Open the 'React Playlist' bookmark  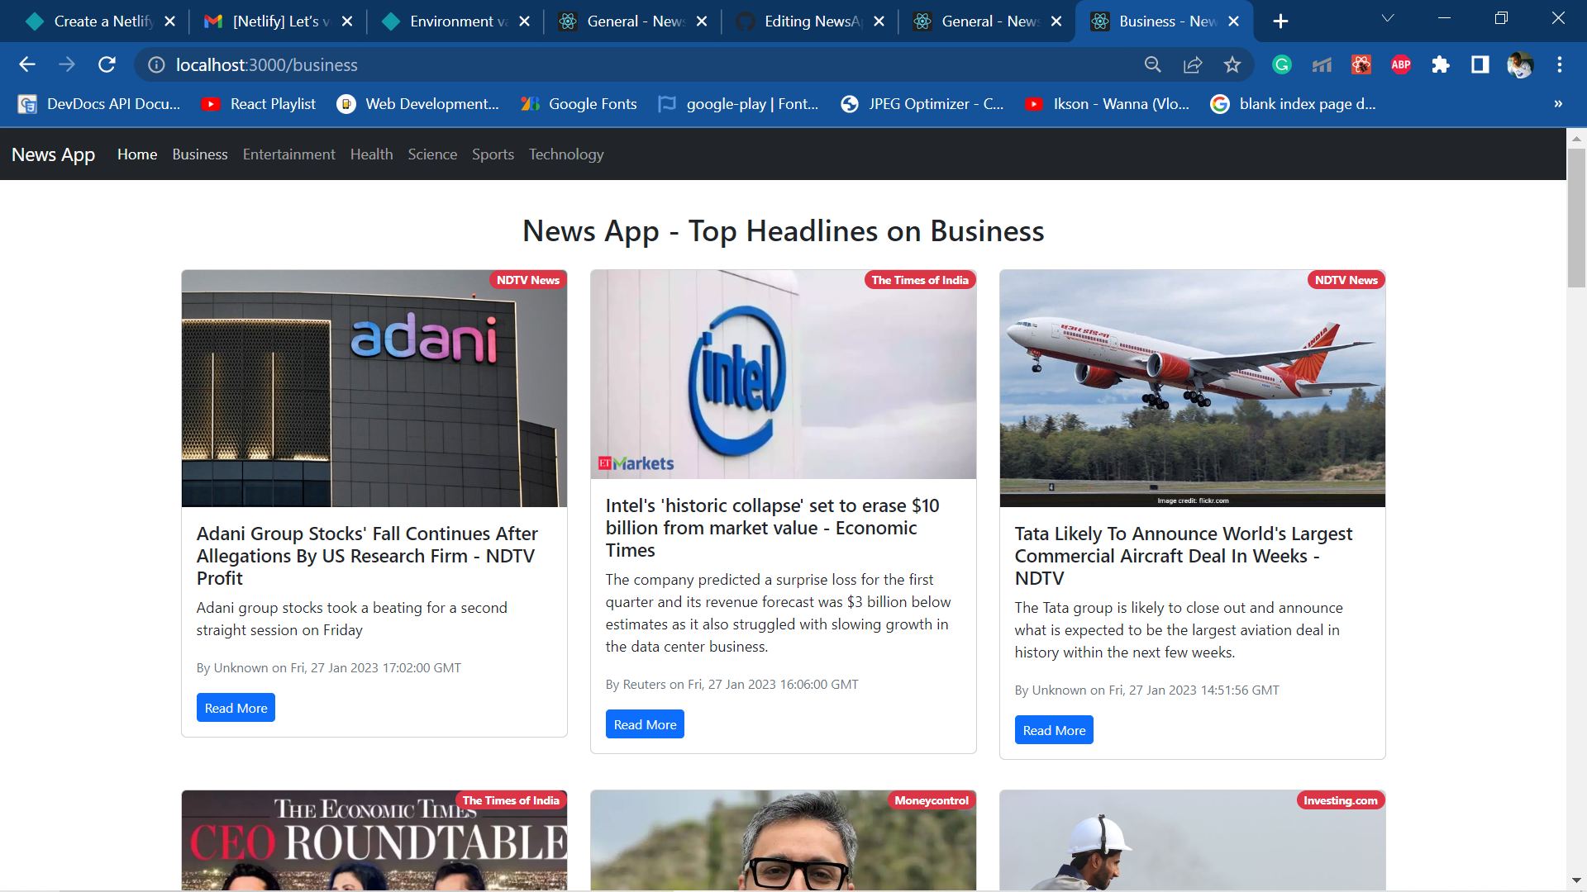point(259,104)
